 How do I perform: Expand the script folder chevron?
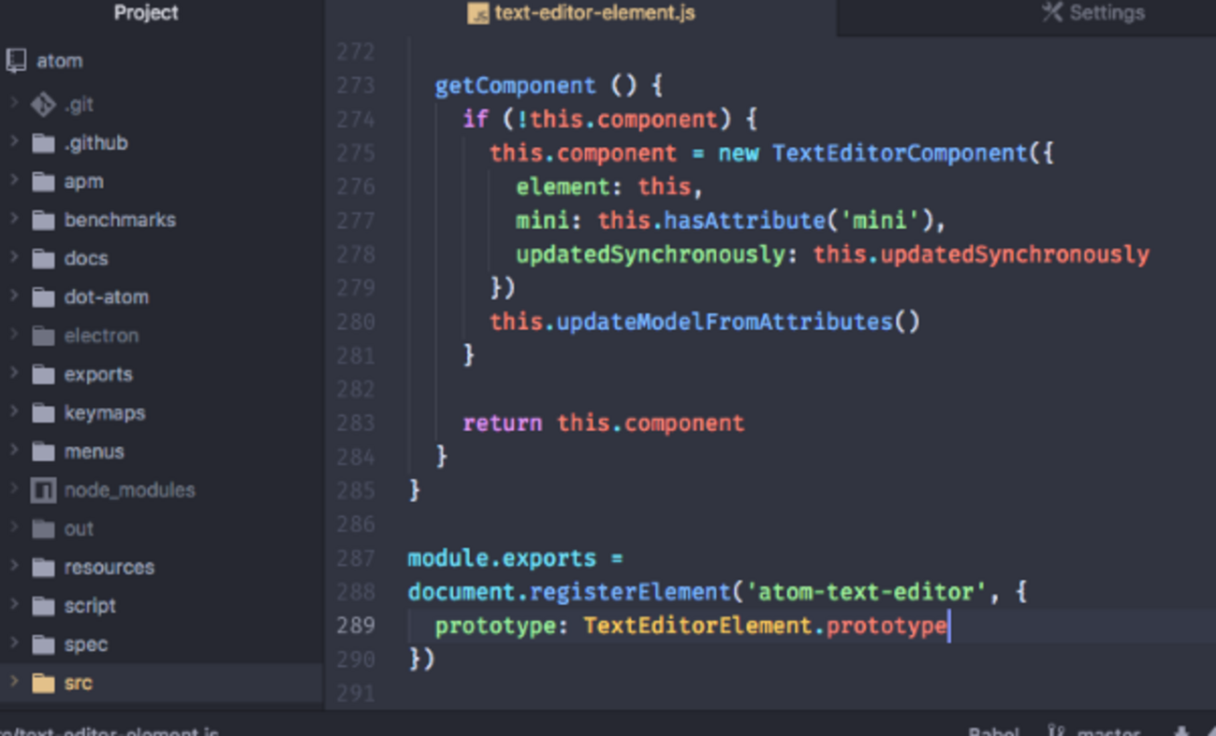[x=14, y=605]
